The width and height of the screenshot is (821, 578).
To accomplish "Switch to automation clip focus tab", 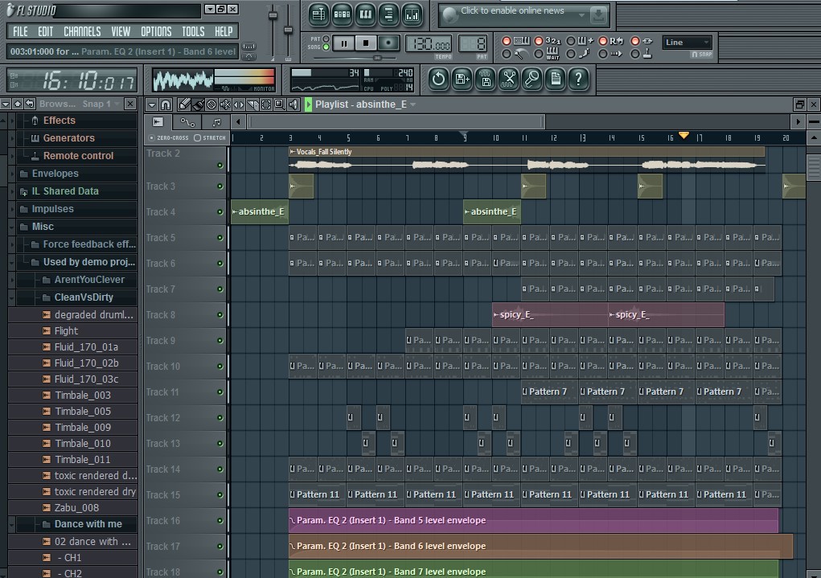I will click(x=187, y=122).
